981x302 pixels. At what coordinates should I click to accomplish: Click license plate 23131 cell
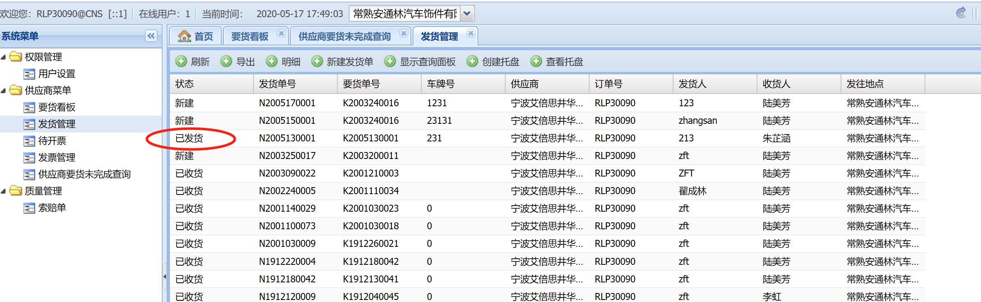coord(439,121)
